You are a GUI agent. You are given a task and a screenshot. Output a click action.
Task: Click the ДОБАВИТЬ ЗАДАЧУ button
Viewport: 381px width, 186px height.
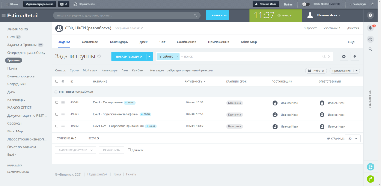pyautogui.click(x=129, y=56)
